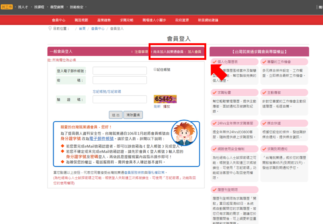This screenshot has height=224, width=323.
Task: Click the location pin icon in breadcrumb
Action: (50, 28)
